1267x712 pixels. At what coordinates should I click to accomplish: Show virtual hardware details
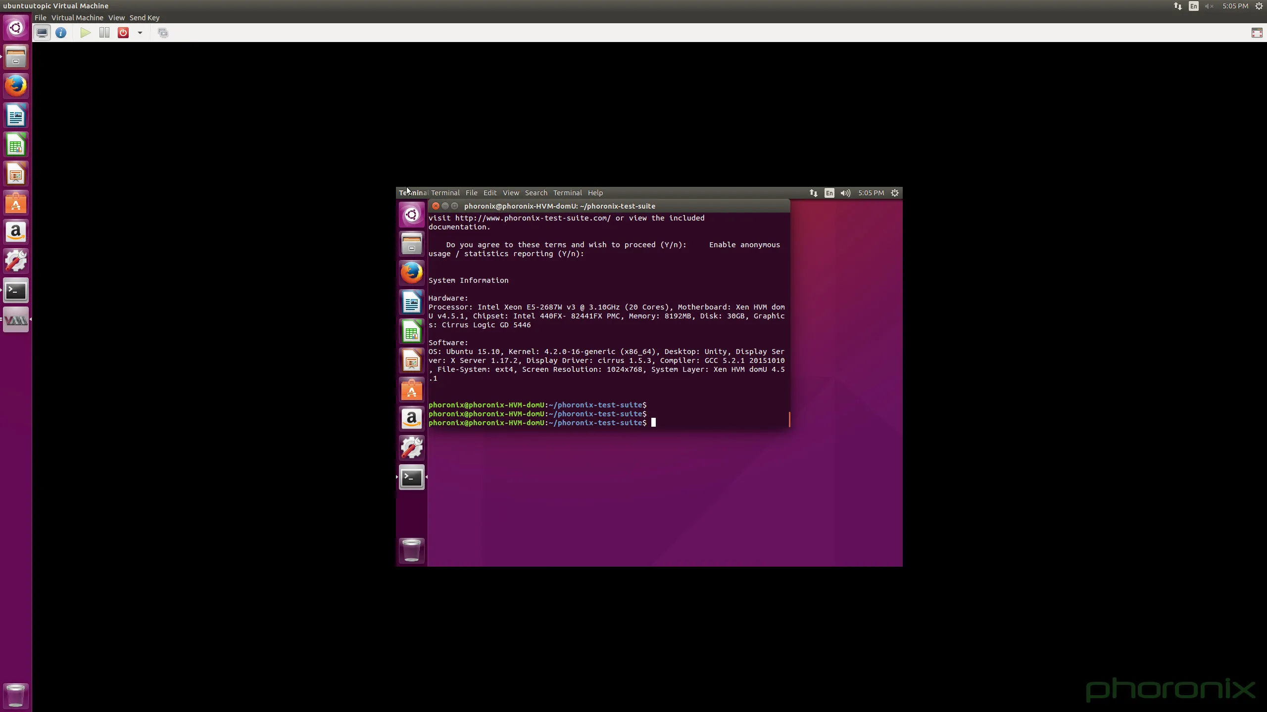pyautogui.click(x=61, y=33)
